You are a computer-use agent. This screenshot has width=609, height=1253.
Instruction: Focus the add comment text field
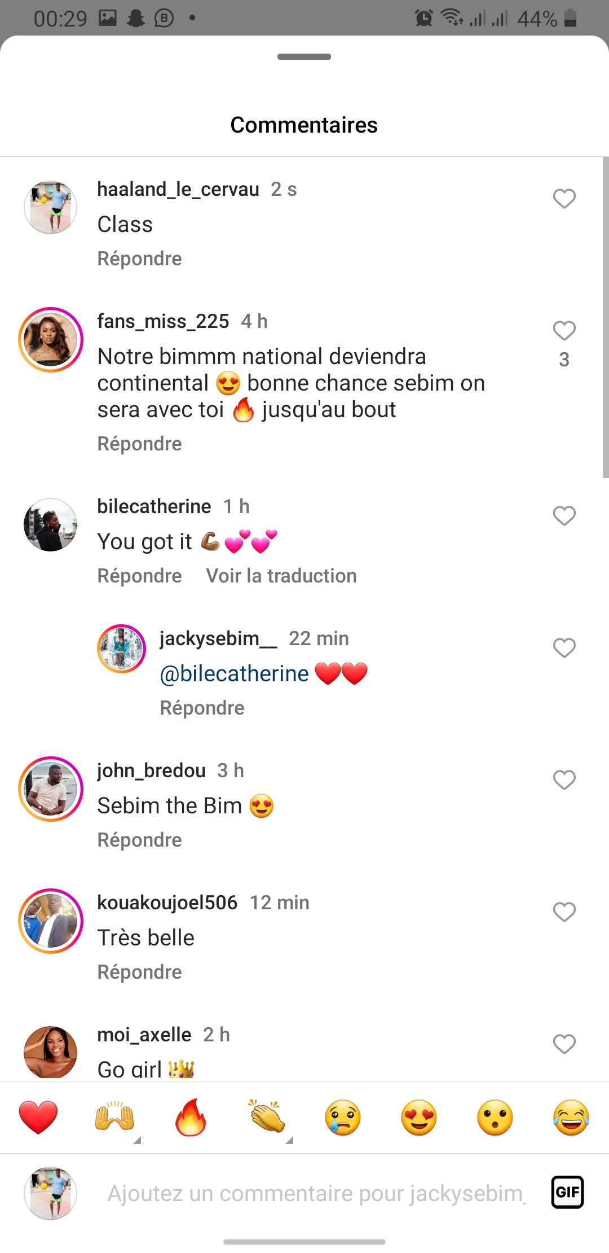point(316,1193)
